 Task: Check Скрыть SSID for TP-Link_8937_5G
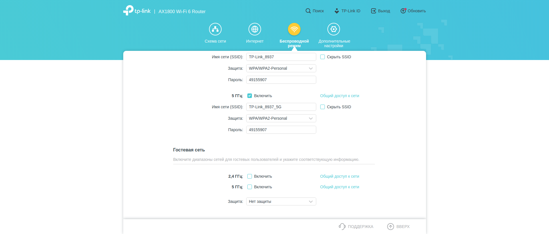coord(323,107)
